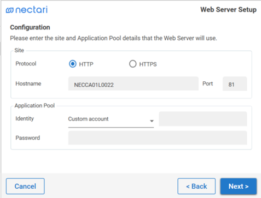Click the Identity dropdown arrow

coord(152,121)
